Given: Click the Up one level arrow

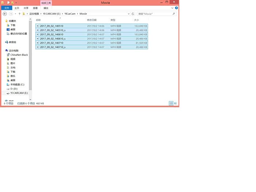Looking at the screenshot, I should tap(19, 14).
